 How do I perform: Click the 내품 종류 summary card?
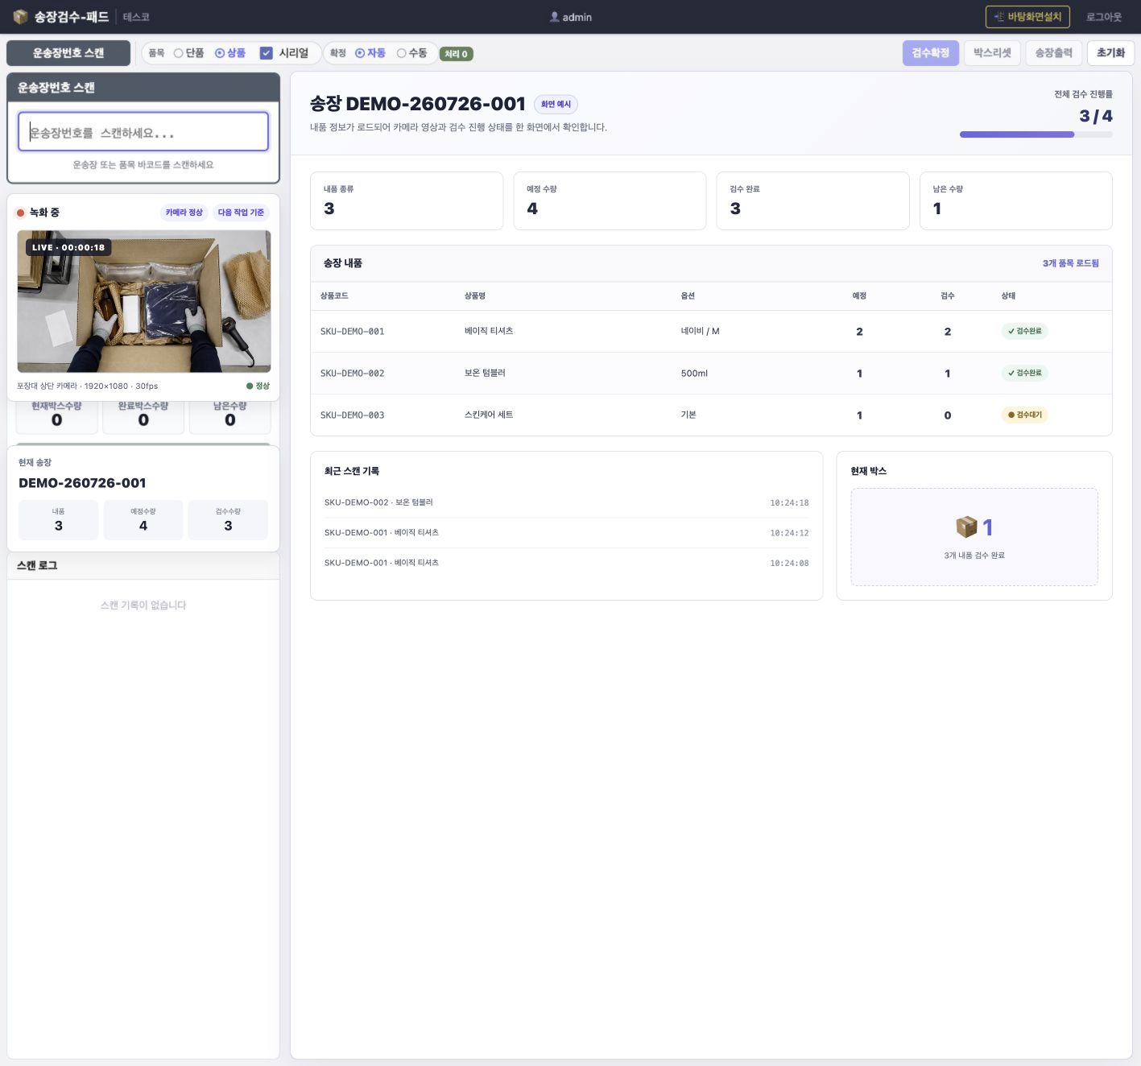pos(407,200)
